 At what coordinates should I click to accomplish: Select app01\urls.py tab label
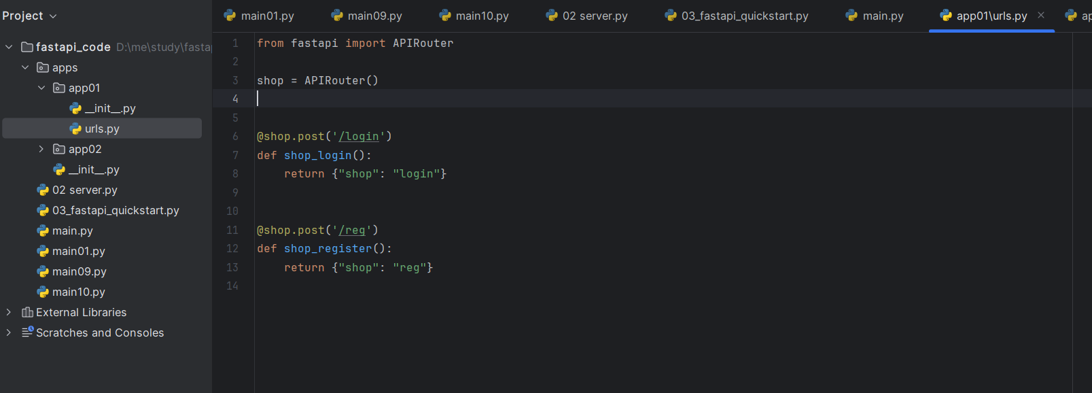(992, 16)
